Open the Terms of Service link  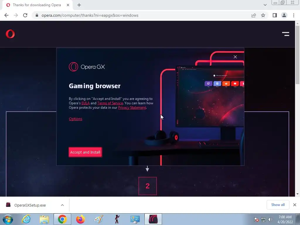pyautogui.click(x=110, y=103)
